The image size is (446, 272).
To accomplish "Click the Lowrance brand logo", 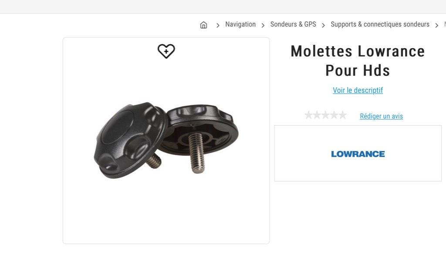I will (x=358, y=154).
